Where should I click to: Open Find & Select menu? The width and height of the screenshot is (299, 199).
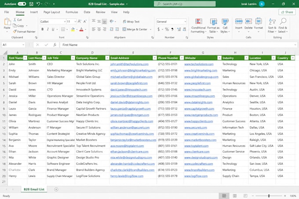click(283, 26)
